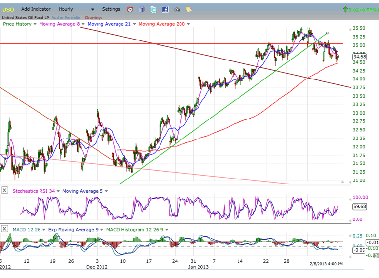Expand Moving Average 8 options

point(83,24)
